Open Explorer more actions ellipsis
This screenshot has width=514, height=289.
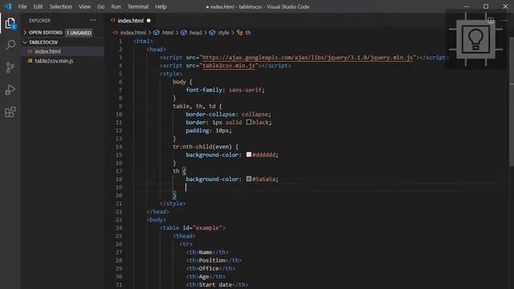pyautogui.click(x=93, y=20)
